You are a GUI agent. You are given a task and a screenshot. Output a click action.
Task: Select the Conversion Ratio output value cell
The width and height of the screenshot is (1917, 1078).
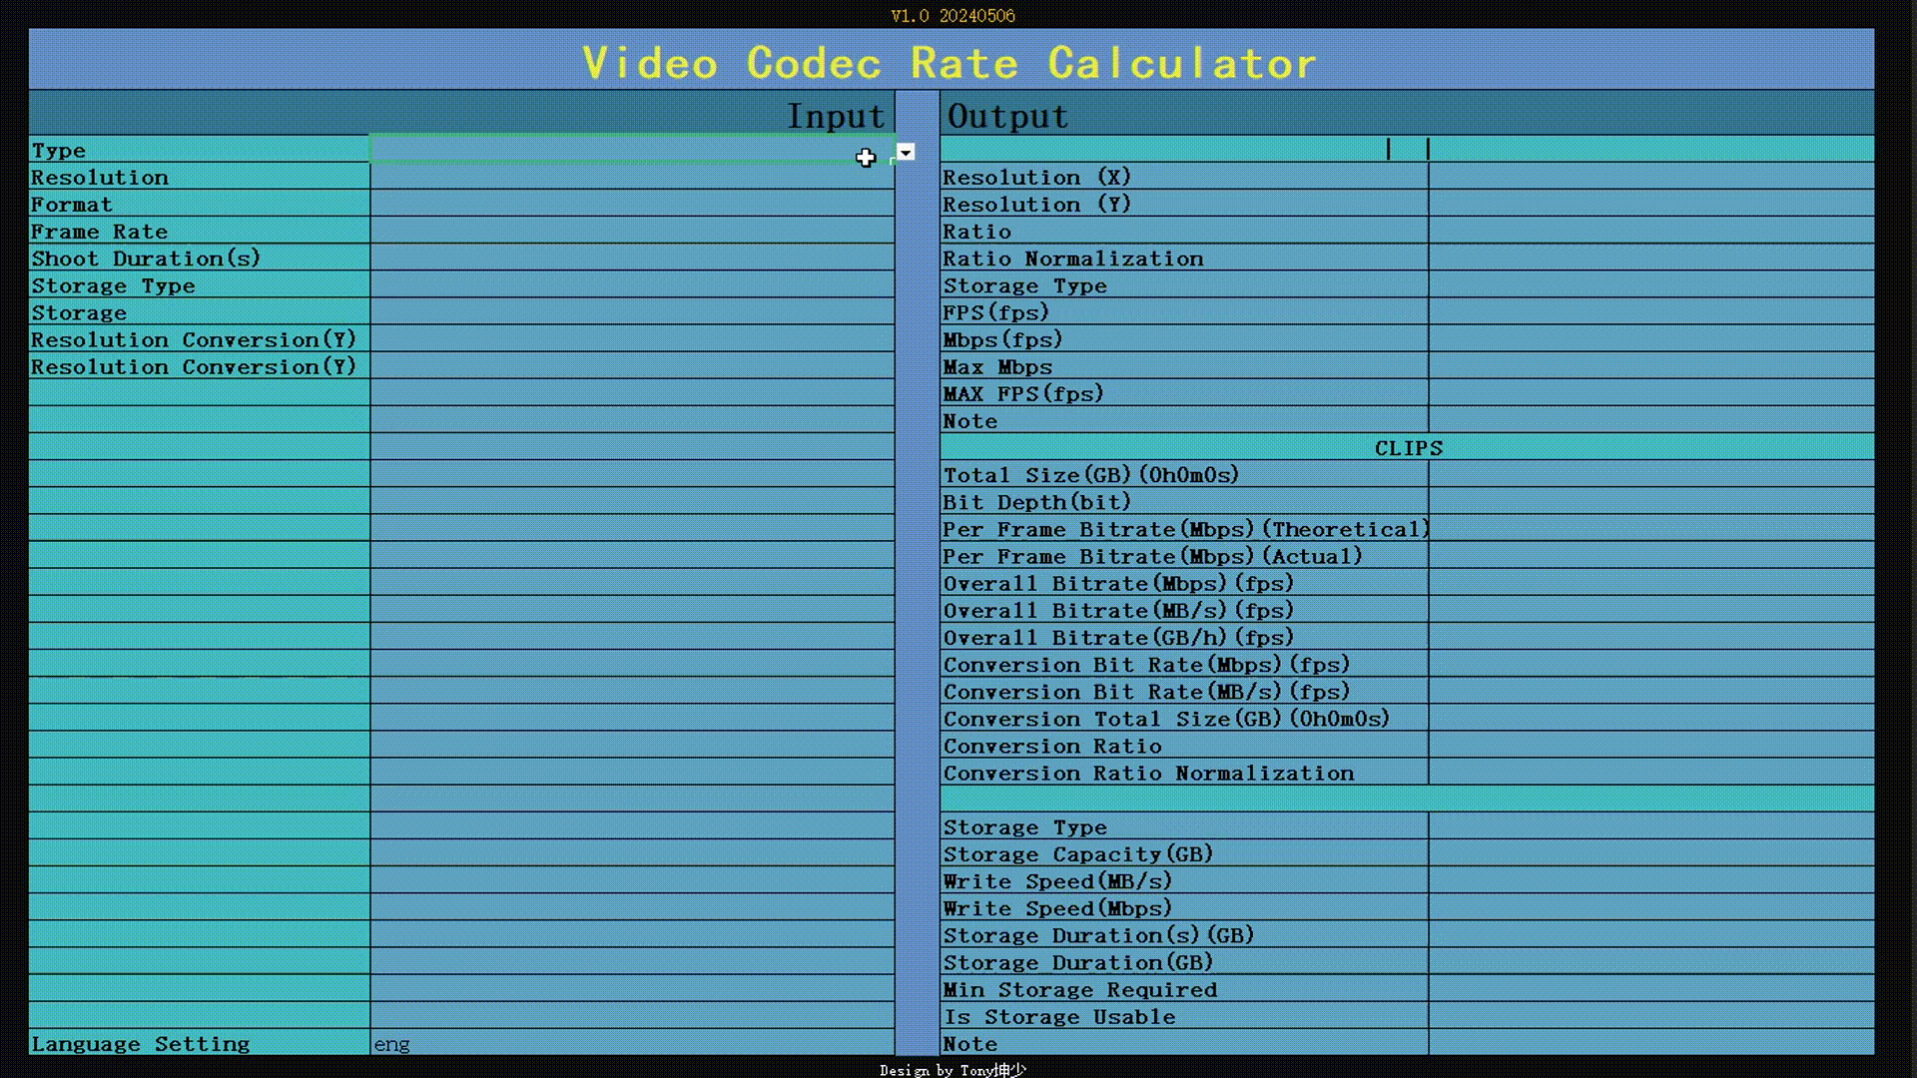coord(1649,746)
